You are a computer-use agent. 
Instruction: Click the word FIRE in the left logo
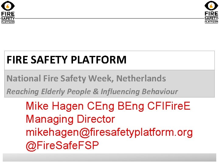[8, 14]
